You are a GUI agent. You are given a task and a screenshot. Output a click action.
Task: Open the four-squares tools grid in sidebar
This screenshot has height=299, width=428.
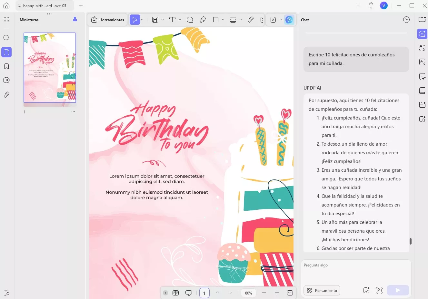(x=6, y=20)
